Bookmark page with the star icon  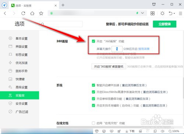41,13
